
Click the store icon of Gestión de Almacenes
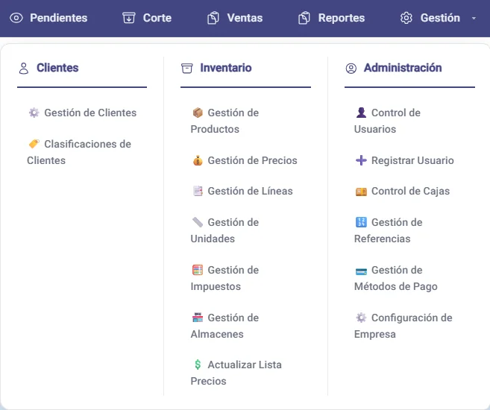click(198, 318)
